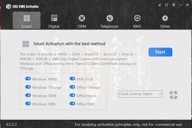Screen dimensions: 192x128
Task: Disable the Office TSForge switch
Action: [x=72, y=87]
